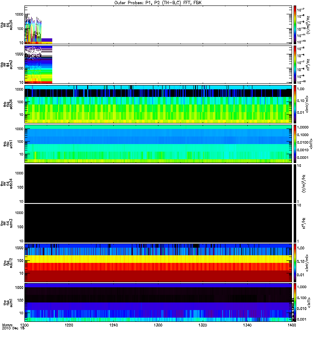Click the color bar of thb fff edc34 panel
This screenshot has height=337, width=316.
(295, 25)
